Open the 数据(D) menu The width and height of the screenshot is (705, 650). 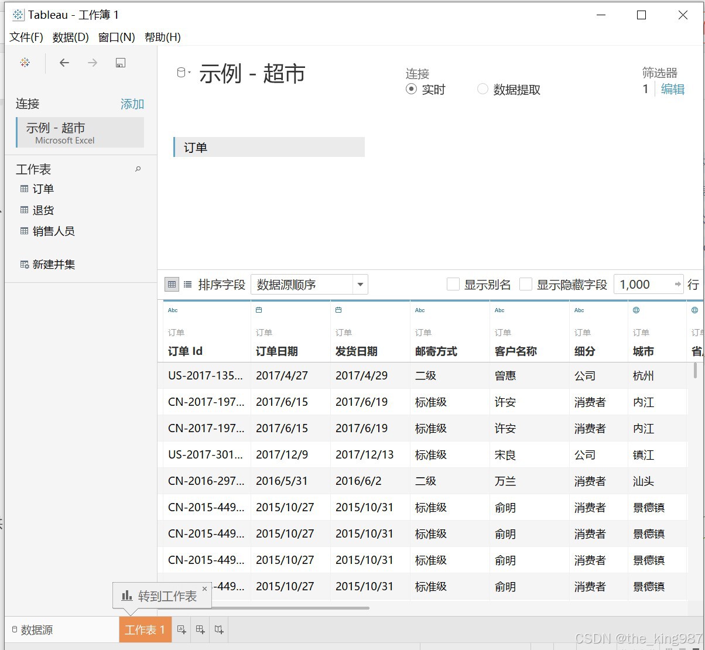point(71,37)
